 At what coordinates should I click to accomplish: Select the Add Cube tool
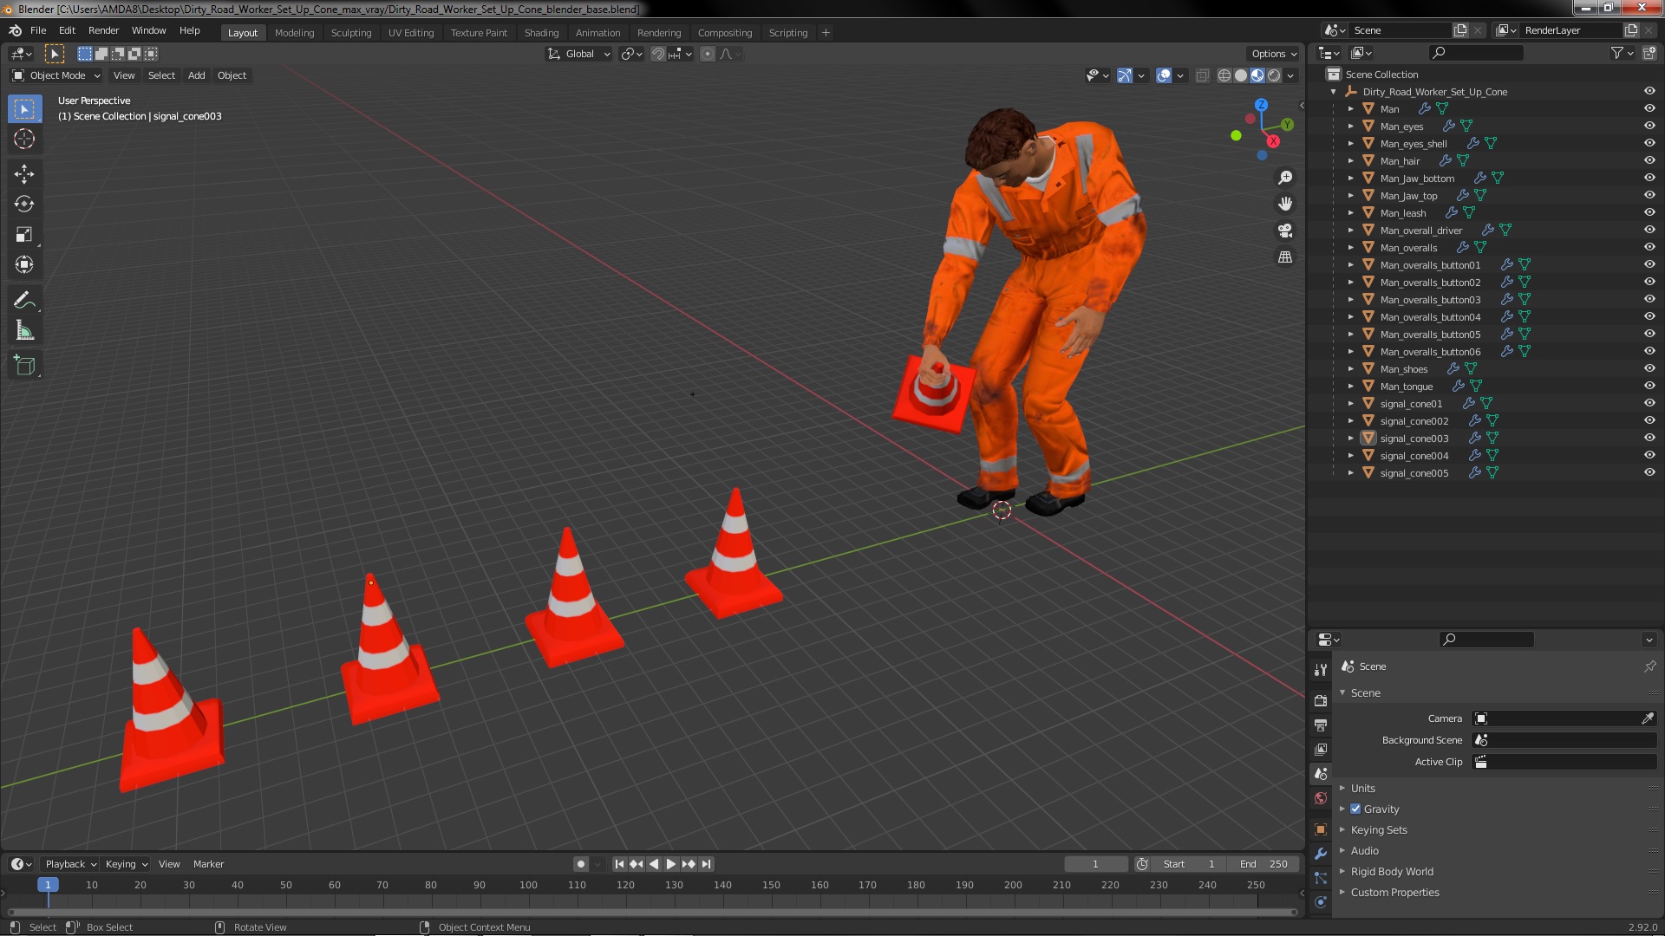coord(24,366)
